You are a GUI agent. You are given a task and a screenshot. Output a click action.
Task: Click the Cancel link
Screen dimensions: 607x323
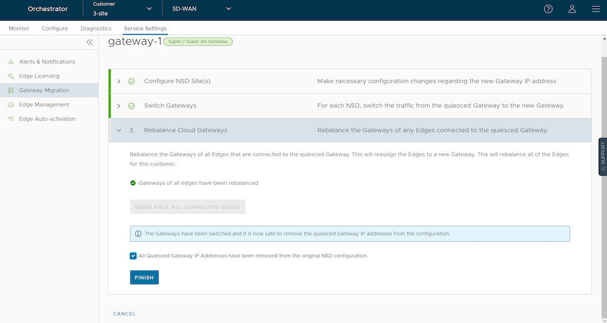pos(124,314)
